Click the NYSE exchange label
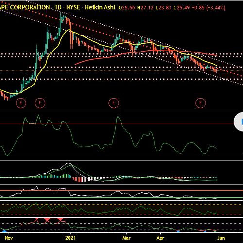This screenshot has width=243, height=243. [x=73, y=7]
